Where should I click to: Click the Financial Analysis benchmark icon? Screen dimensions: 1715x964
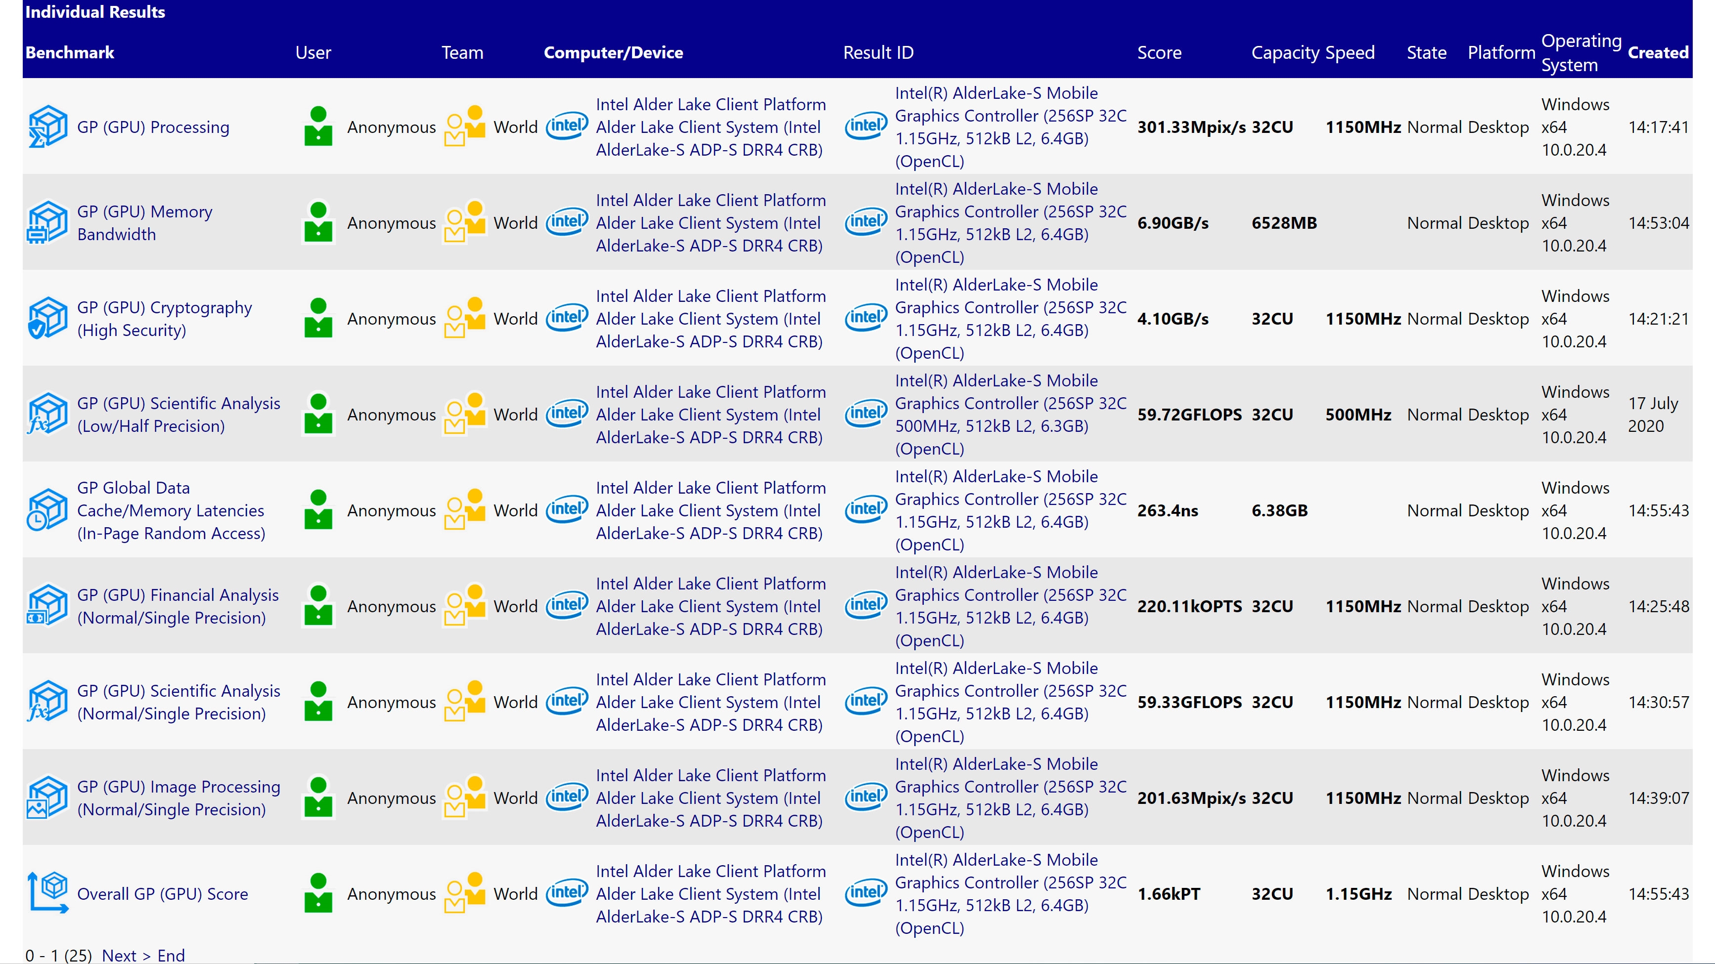(x=47, y=605)
